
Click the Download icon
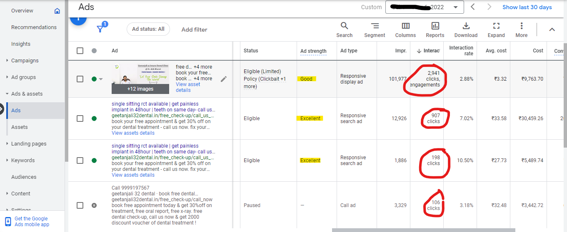pos(466,26)
